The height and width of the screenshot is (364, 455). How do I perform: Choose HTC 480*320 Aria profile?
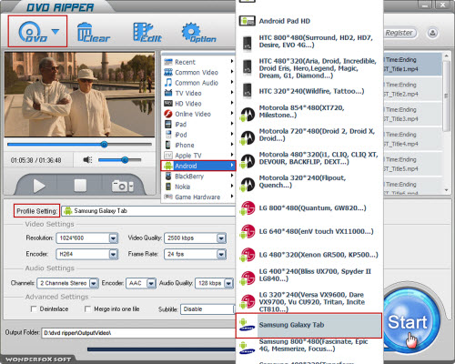pos(308,68)
